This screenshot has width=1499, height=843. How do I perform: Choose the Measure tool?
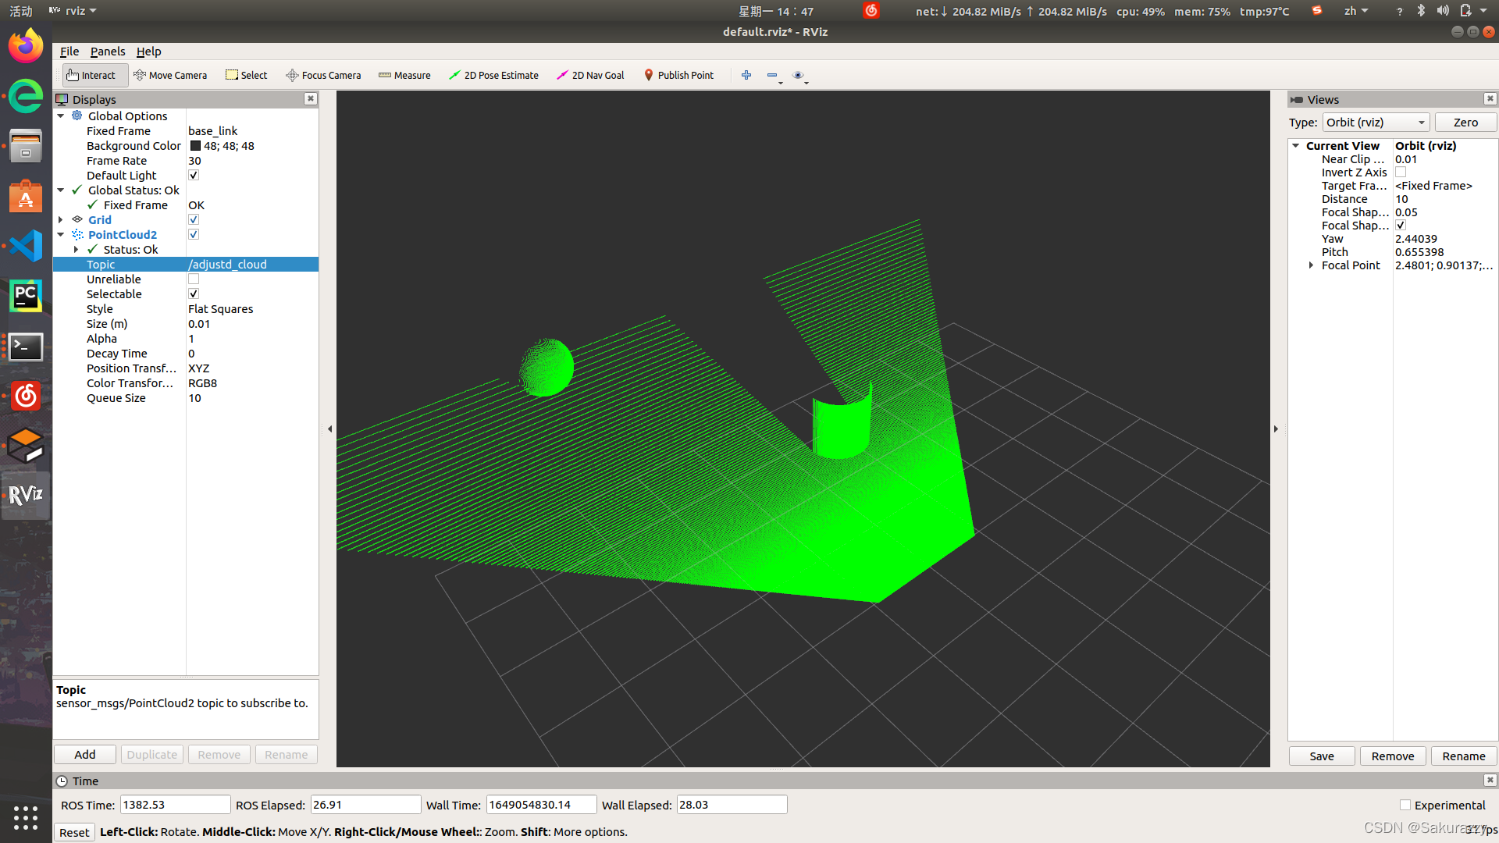point(404,75)
